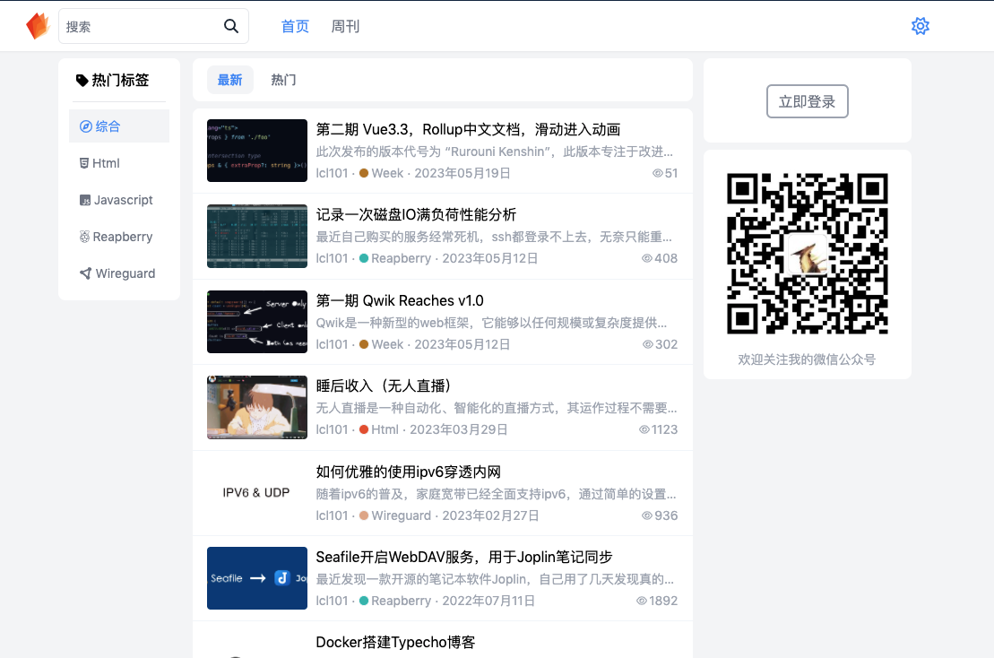Image resolution: width=994 pixels, height=658 pixels.
Task: Click the IPV6 & UDP thumbnail
Action: 256,492
